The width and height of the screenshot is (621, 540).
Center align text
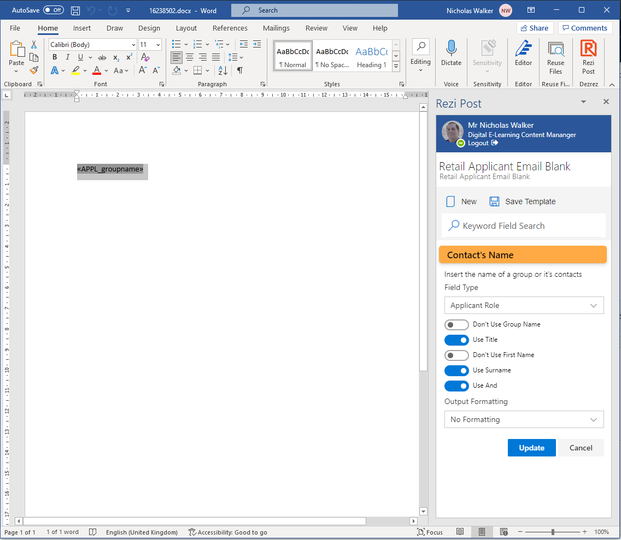(x=190, y=57)
